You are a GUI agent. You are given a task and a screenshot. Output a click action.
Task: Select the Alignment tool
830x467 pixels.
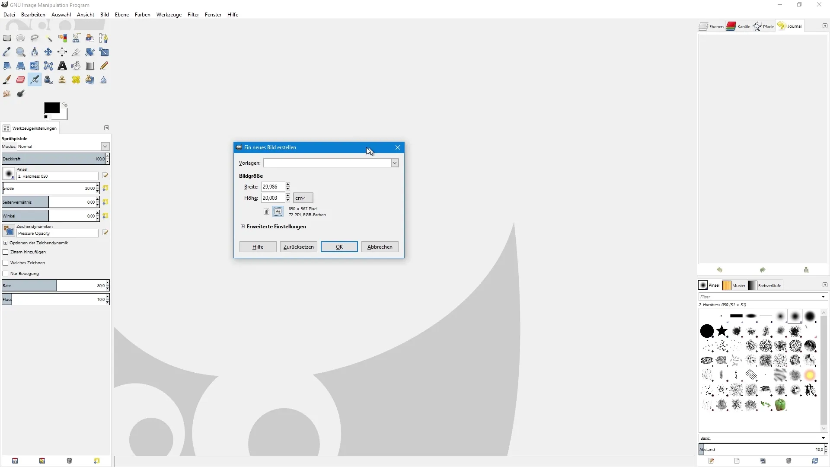pyautogui.click(x=62, y=52)
